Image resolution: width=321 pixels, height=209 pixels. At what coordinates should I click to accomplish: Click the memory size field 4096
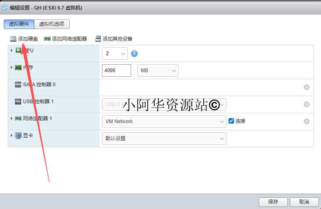tap(117, 70)
